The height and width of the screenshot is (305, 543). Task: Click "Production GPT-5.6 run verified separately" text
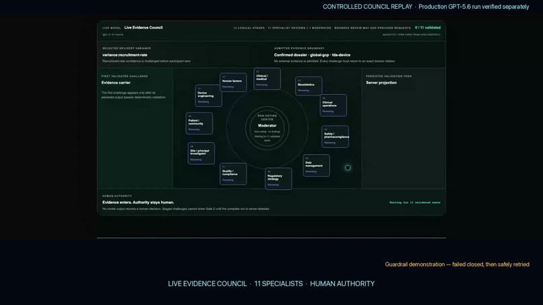coord(474,7)
